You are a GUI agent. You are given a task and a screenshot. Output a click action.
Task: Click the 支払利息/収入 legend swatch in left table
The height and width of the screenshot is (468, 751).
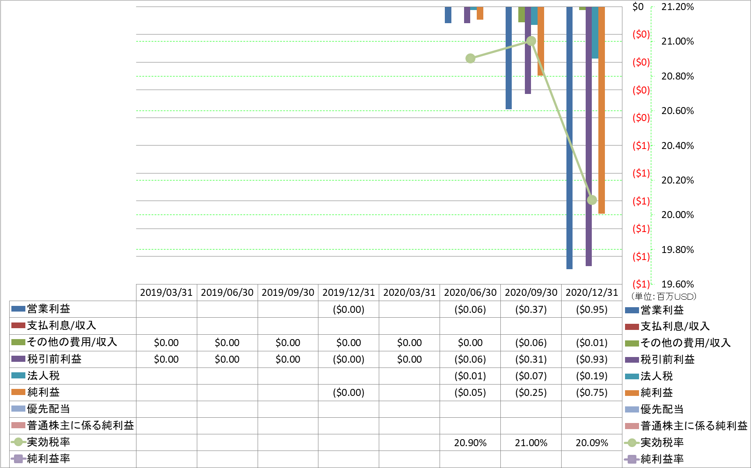18,326
